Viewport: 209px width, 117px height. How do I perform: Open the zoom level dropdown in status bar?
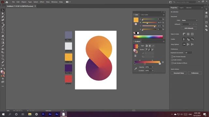(x=14, y=110)
